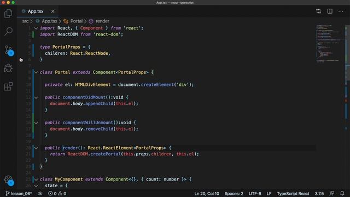The width and height of the screenshot is (350, 197).
Task: Open the Manage gear menu
Action: [9, 180]
